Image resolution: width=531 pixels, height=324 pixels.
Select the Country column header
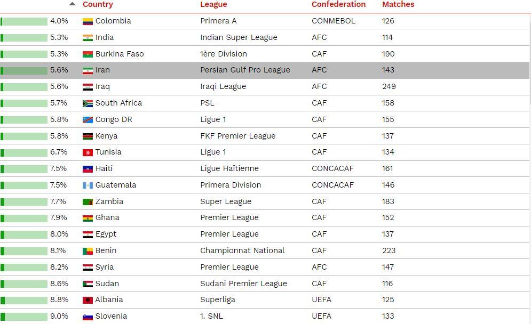(x=99, y=4)
